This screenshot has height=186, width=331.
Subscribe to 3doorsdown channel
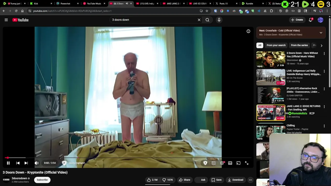[x=42, y=180]
